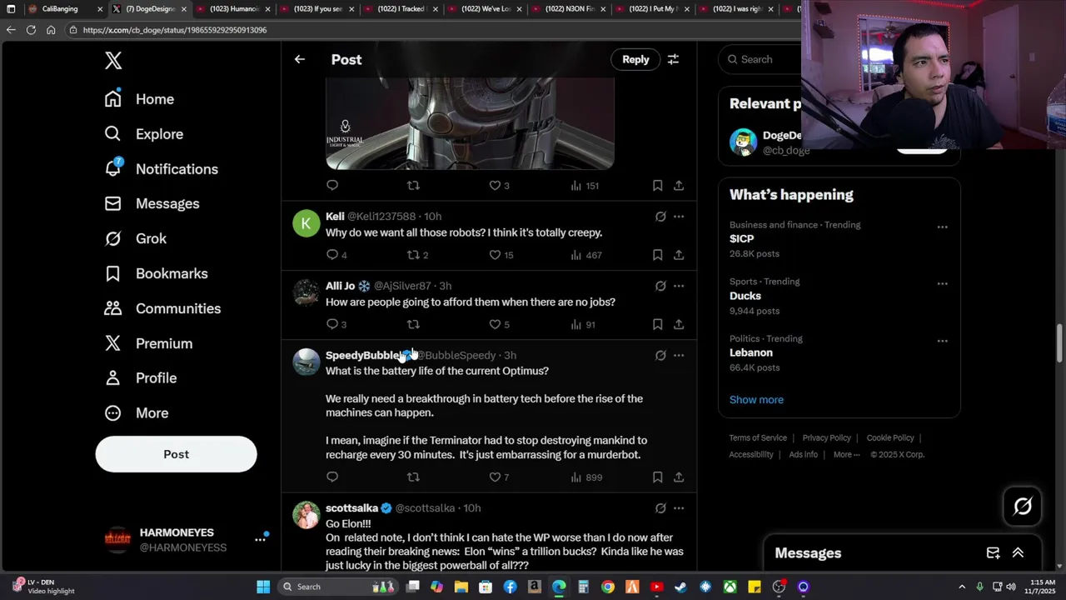Open the more options menu on SpeedyBubbles' reply
Screen dimensions: 1066x600
[679, 356]
